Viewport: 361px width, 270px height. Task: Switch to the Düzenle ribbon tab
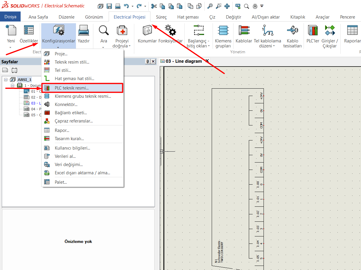[x=67, y=17]
